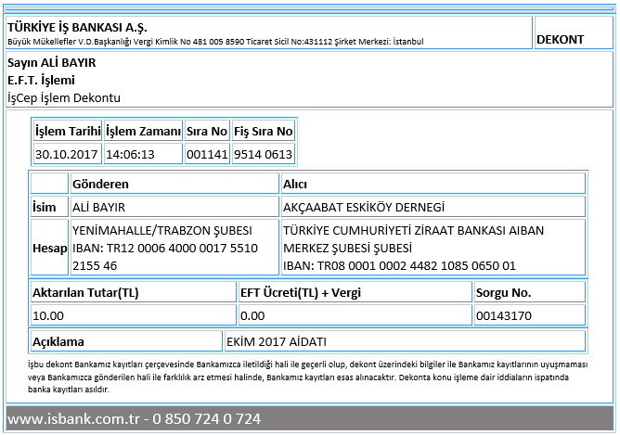Select the Sorgu No. value 00143170

pos(504,315)
